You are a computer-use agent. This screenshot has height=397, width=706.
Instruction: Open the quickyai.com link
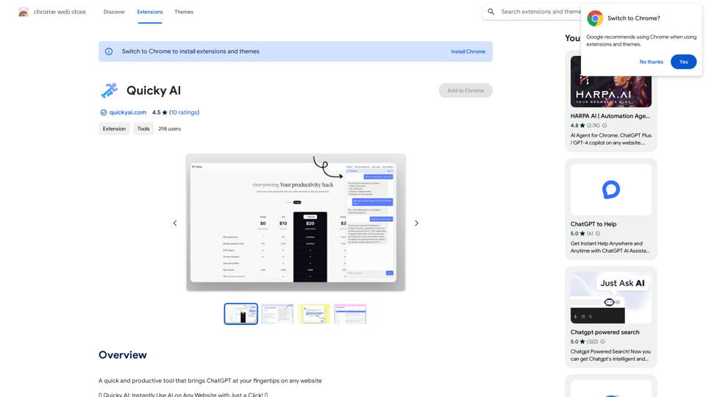click(x=128, y=112)
